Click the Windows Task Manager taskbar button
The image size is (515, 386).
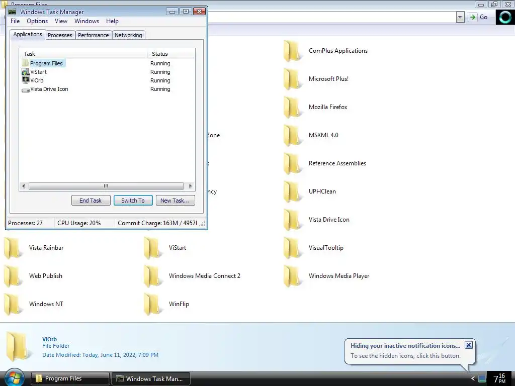pos(151,378)
